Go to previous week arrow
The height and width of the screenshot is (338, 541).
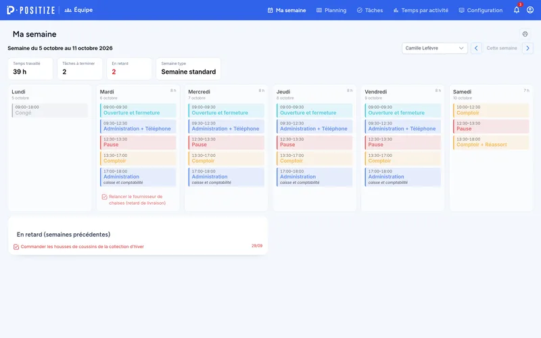[x=476, y=48]
